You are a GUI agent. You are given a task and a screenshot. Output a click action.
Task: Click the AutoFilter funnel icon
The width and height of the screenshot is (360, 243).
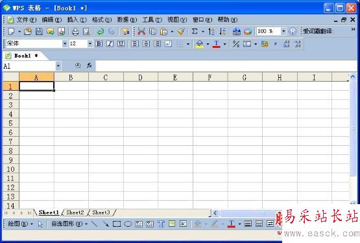click(x=125, y=32)
